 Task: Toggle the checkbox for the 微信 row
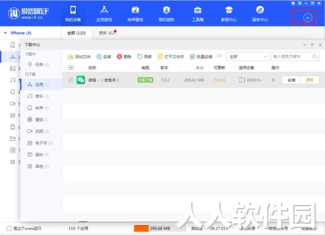70,80
